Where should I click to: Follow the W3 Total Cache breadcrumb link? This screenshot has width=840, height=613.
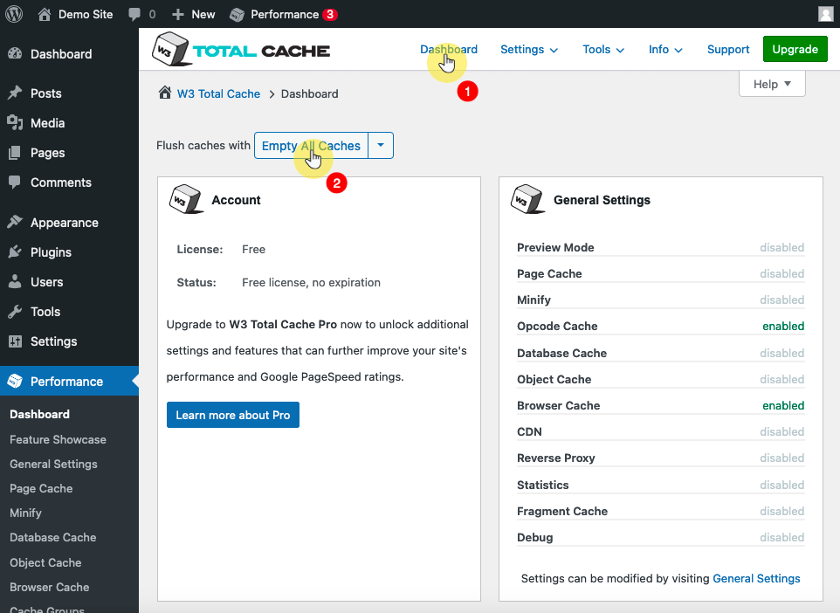point(218,93)
